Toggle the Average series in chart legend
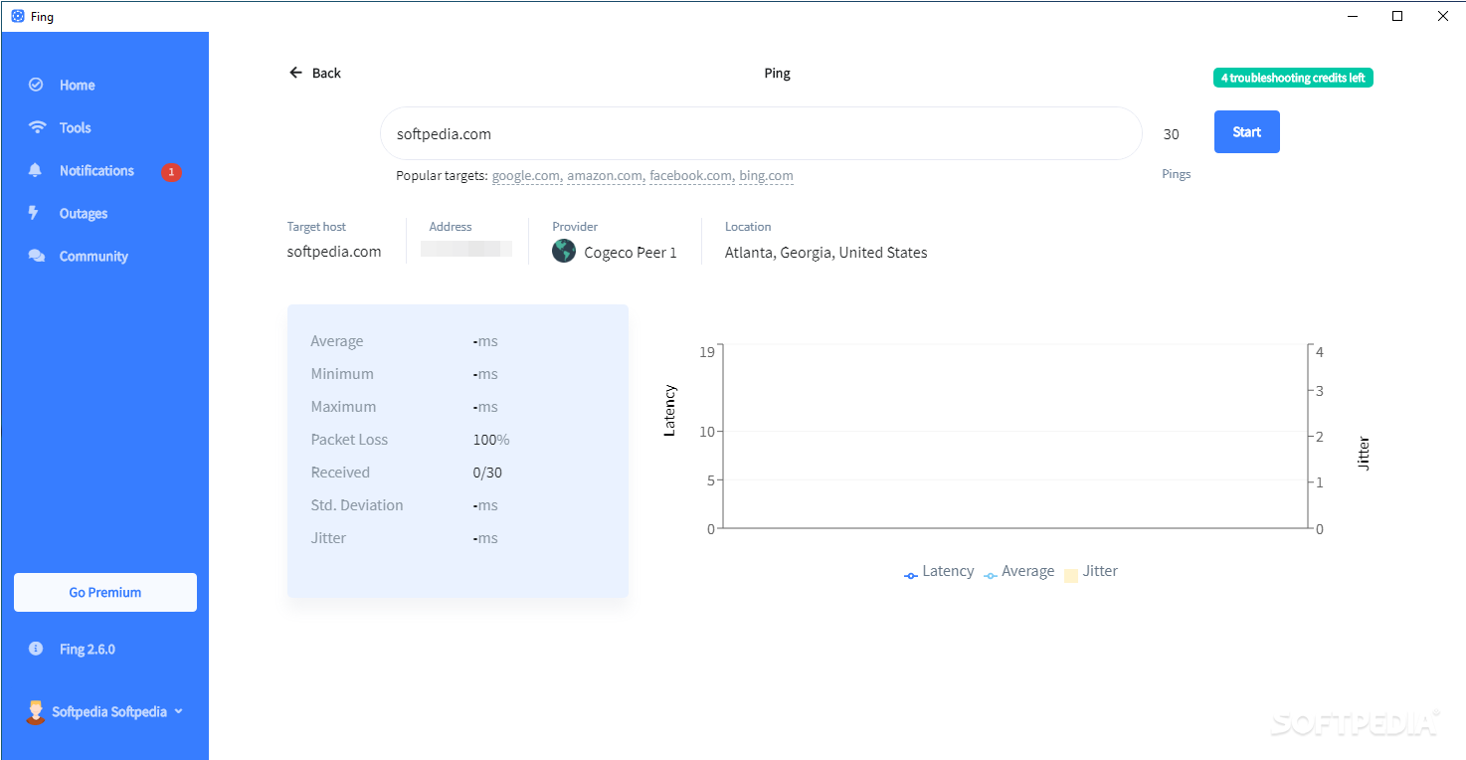1466x760 pixels. coord(1018,571)
